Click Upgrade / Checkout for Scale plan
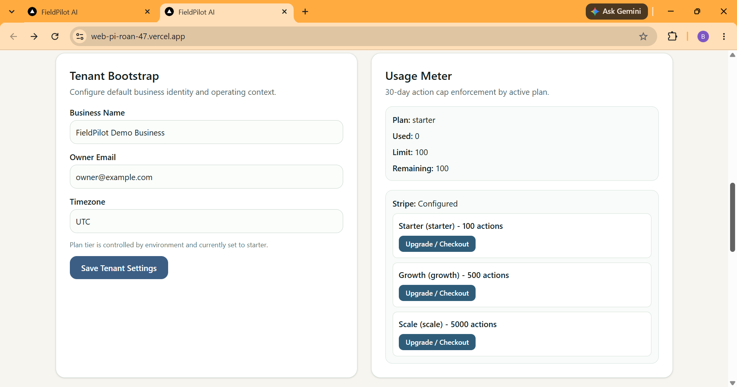This screenshot has height=387, width=737. tap(437, 342)
